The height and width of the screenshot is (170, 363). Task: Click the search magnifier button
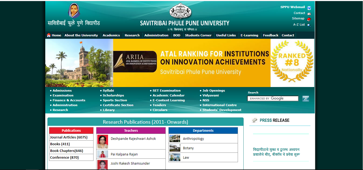point(306,99)
